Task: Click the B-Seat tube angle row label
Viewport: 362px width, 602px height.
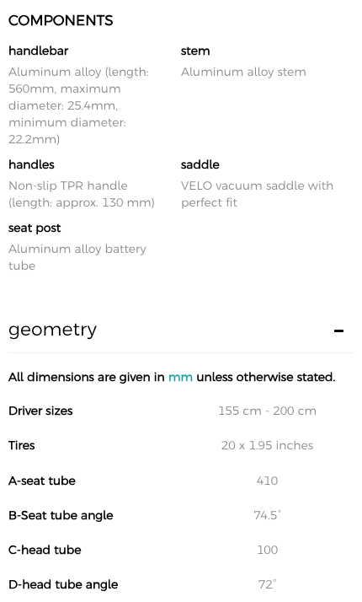Action: pos(61,515)
